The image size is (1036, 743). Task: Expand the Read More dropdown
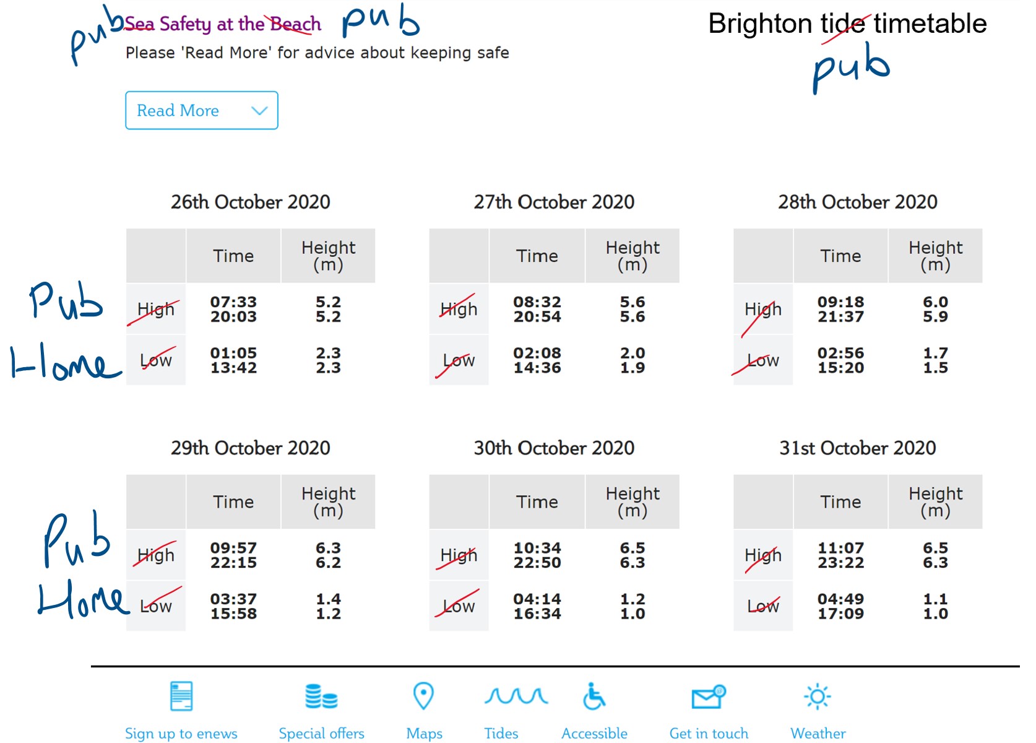(202, 110)
